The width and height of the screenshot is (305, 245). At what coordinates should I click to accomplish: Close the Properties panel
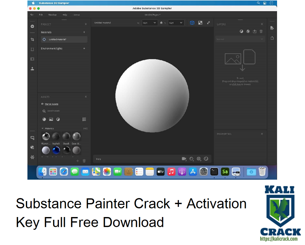262,134
